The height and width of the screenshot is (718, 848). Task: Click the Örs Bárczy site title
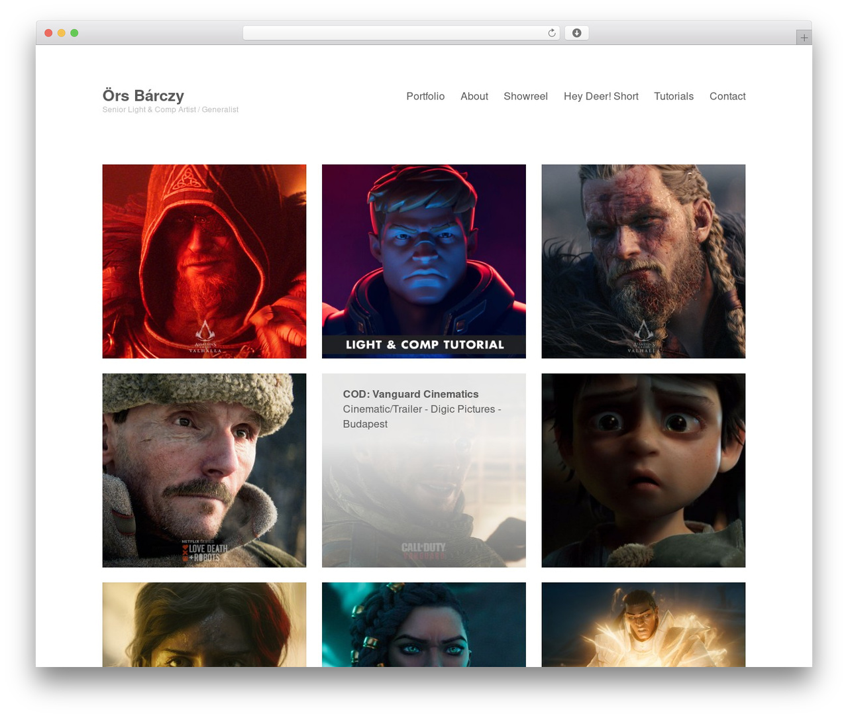pyautogui.click(x=143, y=95)
